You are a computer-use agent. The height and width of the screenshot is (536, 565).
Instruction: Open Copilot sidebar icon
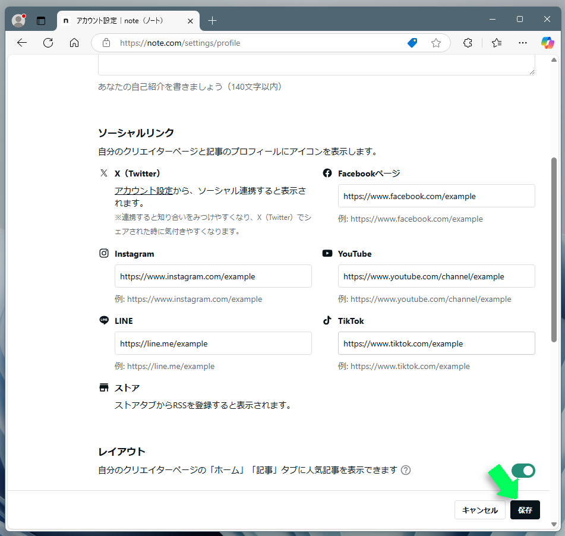[x=547, y=43]
